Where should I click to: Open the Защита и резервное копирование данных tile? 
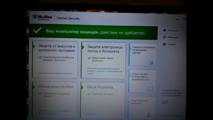(x=143, y=55)
